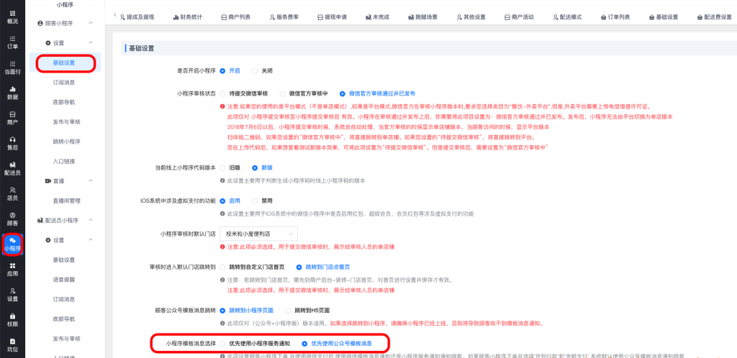
Task: Open the 数据 statistics icon in the sidebar
Action: click(x=12, y=91)
